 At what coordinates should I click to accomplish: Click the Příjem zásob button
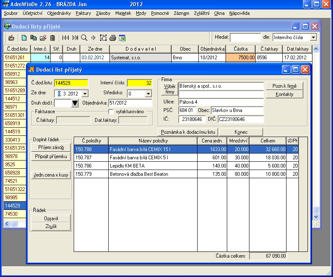pyautogui.click(x=51, y=147)
